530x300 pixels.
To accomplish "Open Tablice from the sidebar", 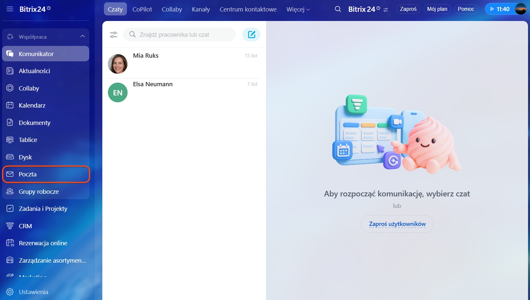I will pos(46,140).
